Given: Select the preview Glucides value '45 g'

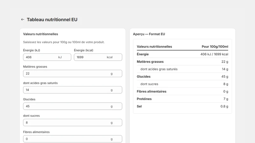Looking at the screenshot, I should click(x=225, y=77).
